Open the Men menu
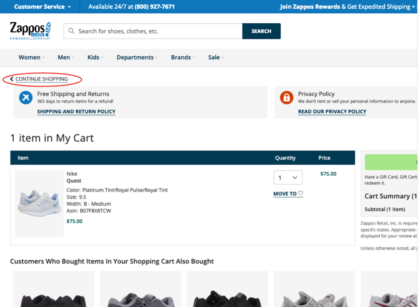This screenshot has width=418, height=307. pos(66,57)
